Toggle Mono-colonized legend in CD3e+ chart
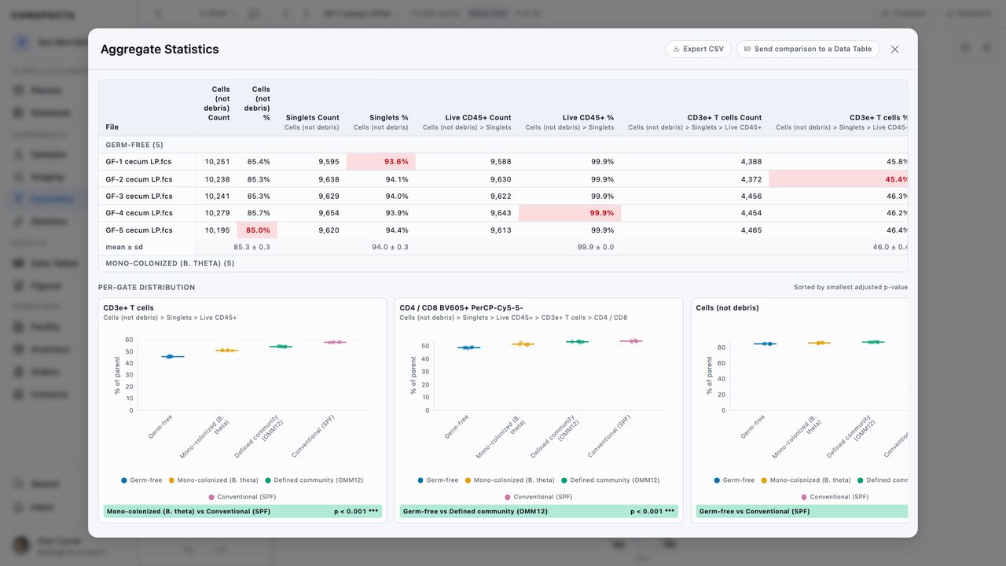 point(213,480)
